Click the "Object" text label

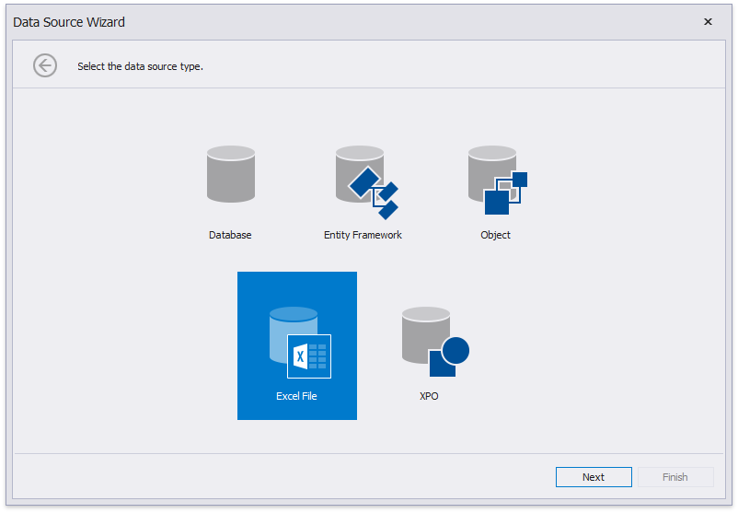[495, 235]
